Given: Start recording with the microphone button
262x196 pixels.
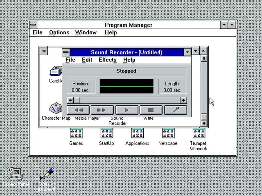Looking at the screenshot, I should tap(176, 110).
